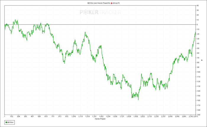Screen dimensions: 207x127
Task: Click y-axis value -180
Action: pos(198,110)
